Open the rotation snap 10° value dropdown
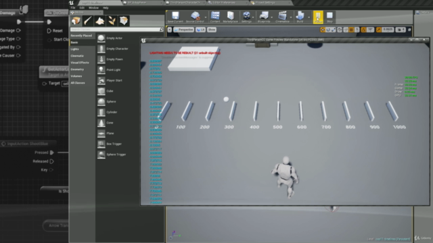Viewport: 433px width, 243px height. pyautogui.click(x=370, y=30)
